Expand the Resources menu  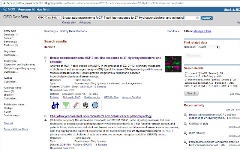point(27,9)
